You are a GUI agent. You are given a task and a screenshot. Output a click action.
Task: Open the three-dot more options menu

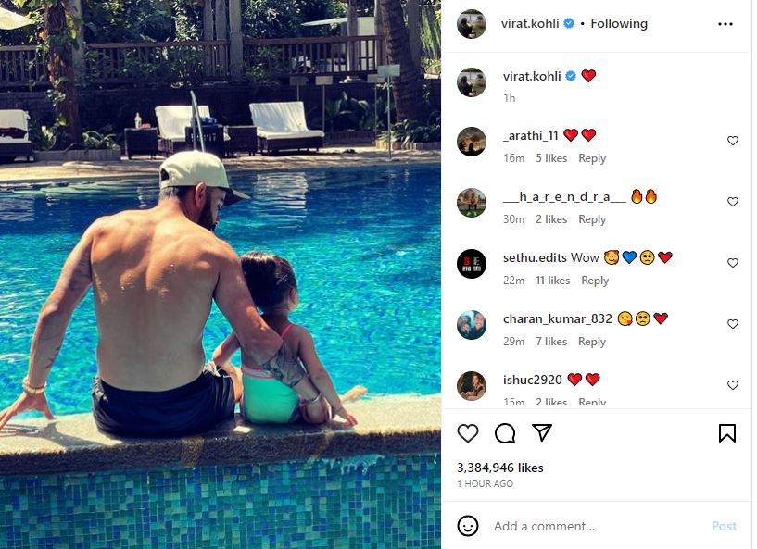click(725, 24)
